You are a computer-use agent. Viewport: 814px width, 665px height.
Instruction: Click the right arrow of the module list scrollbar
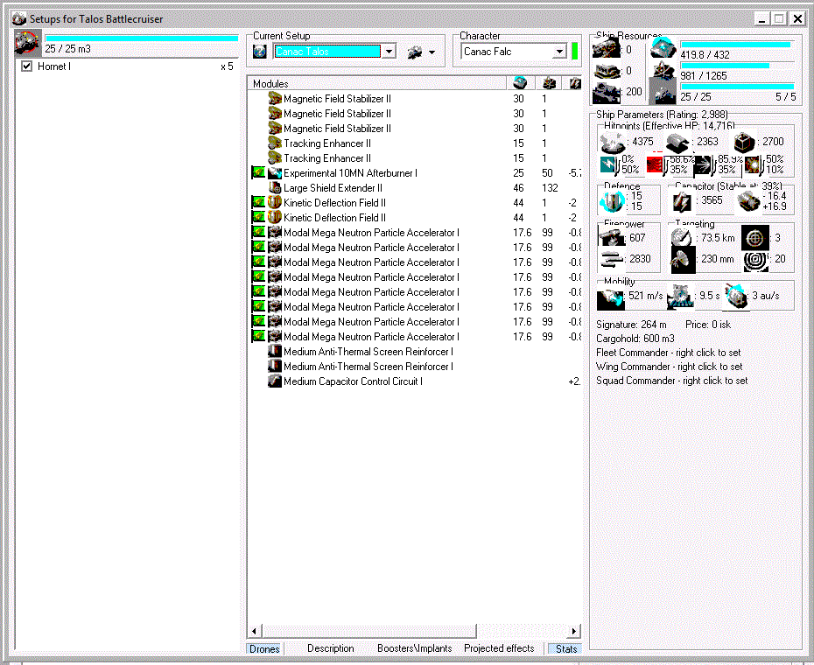[x=573, y=631]
